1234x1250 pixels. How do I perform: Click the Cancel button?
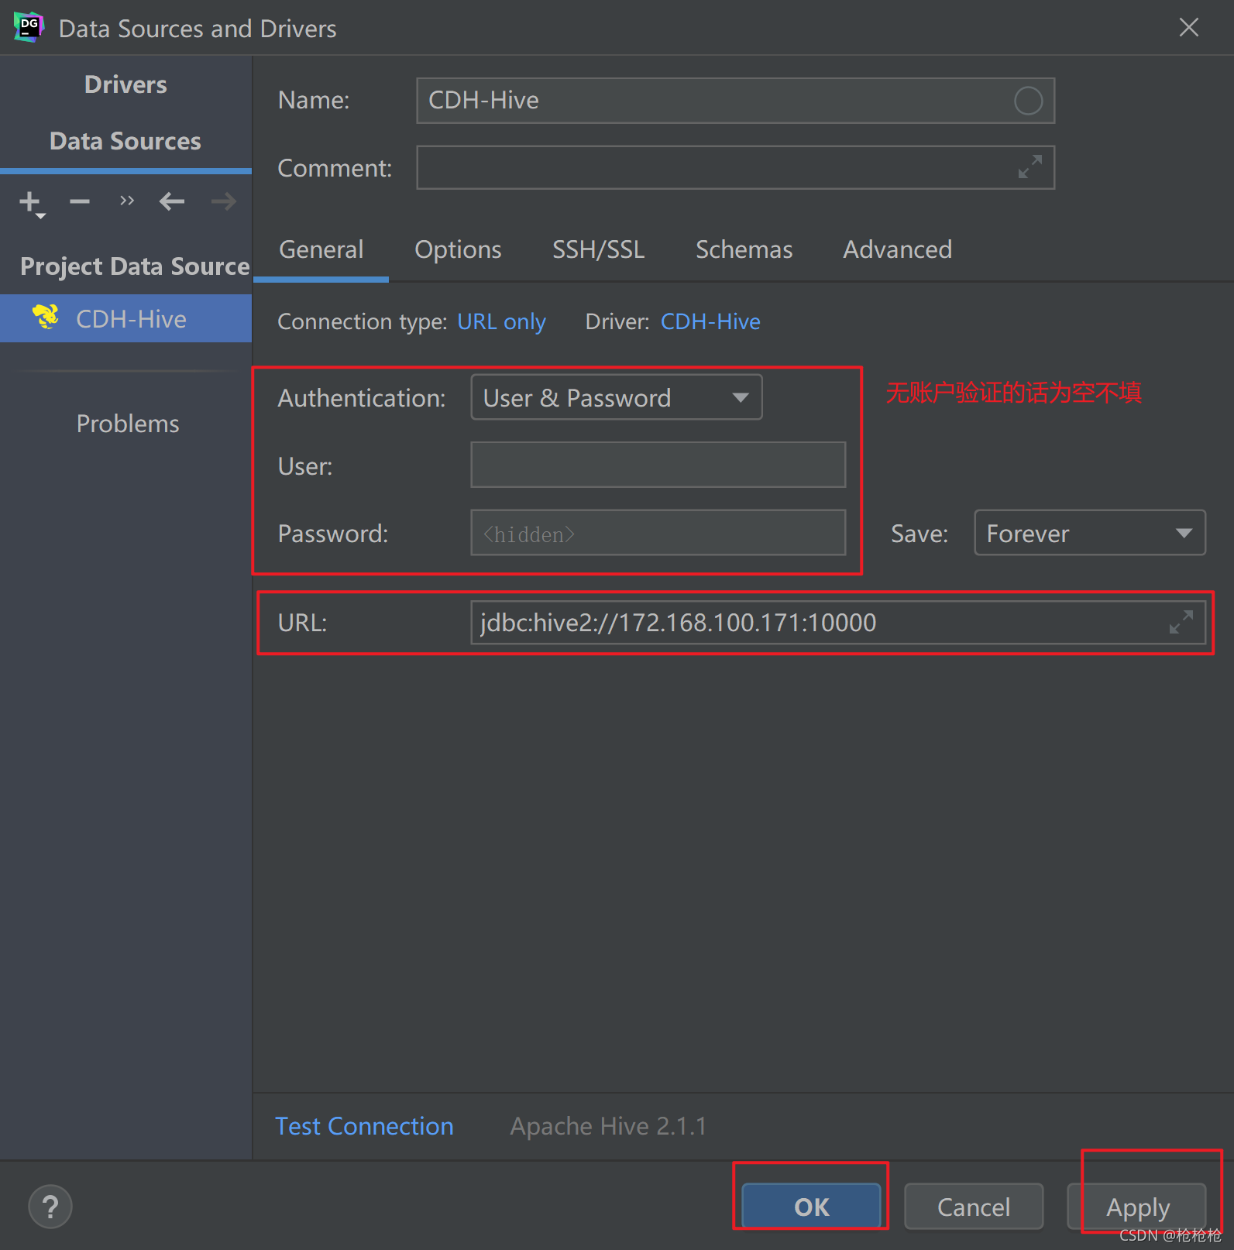(x=974, y=1207)
